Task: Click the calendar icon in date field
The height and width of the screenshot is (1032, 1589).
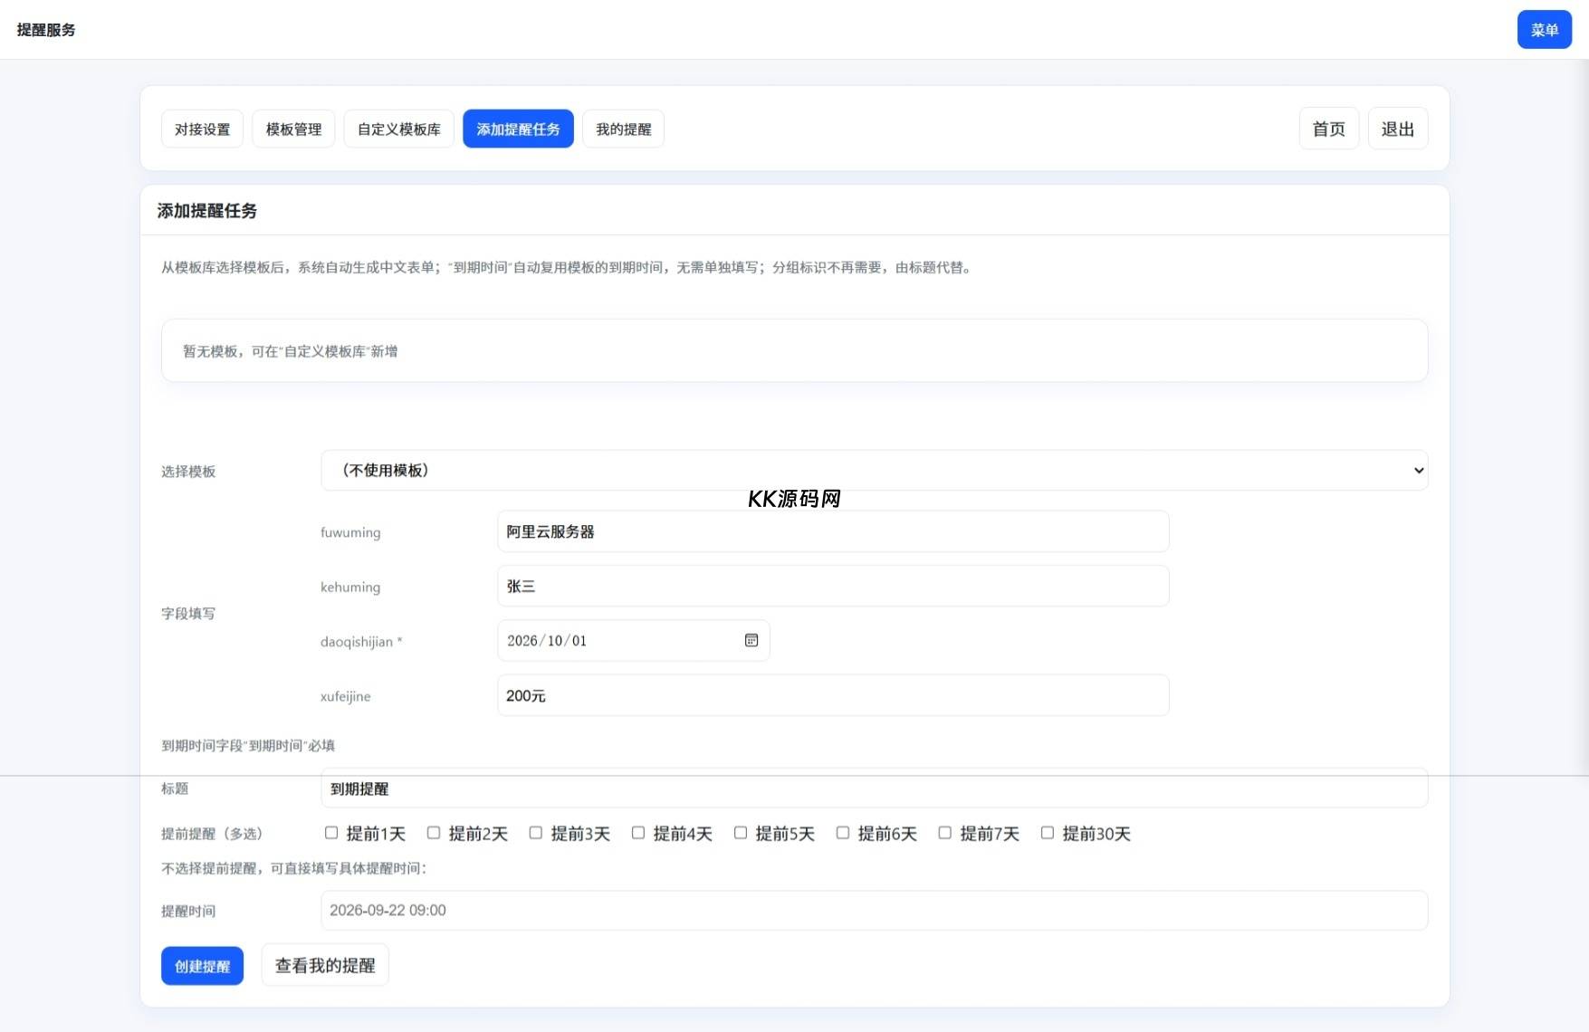Action: 751,640
